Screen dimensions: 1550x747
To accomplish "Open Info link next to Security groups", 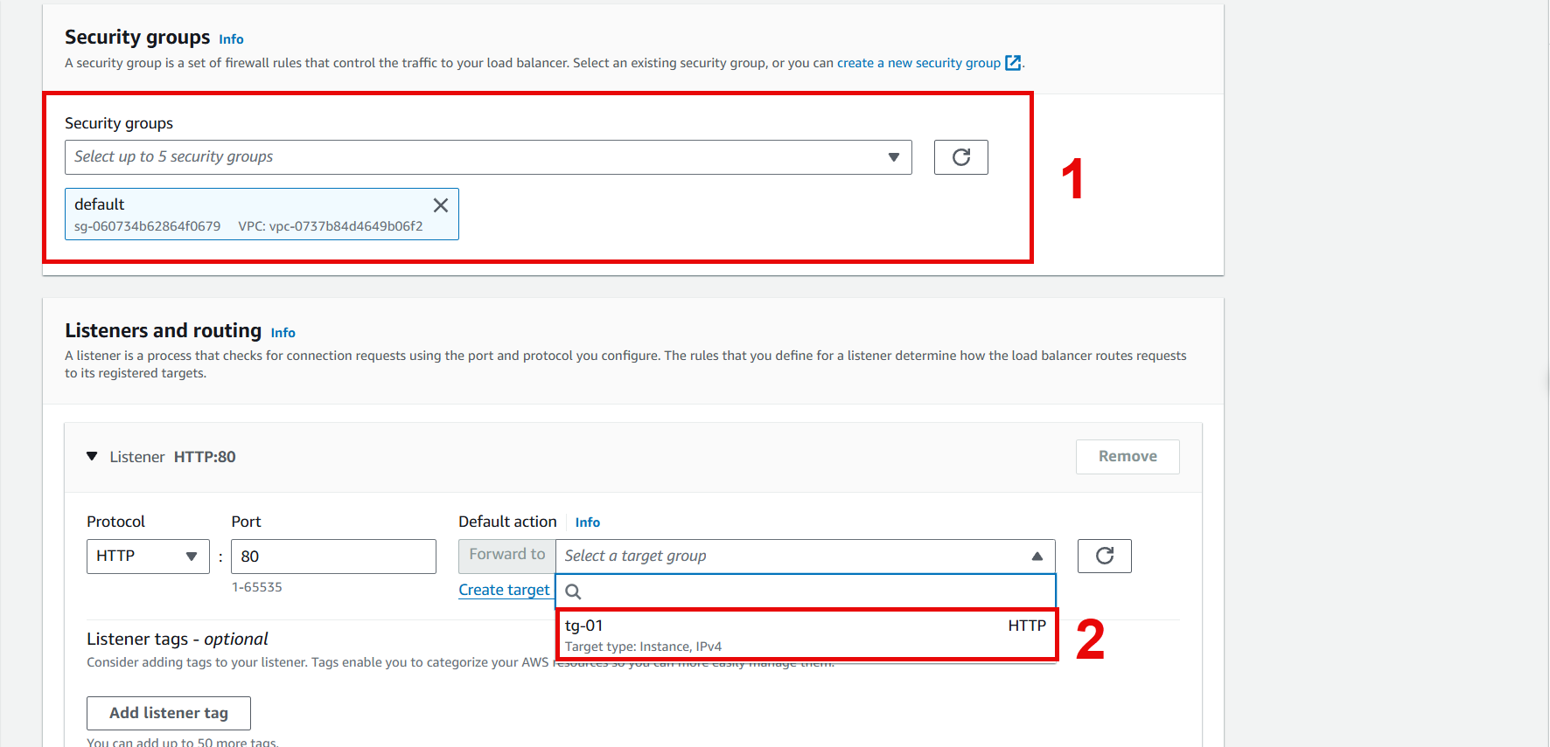I will tap(231, 39).
